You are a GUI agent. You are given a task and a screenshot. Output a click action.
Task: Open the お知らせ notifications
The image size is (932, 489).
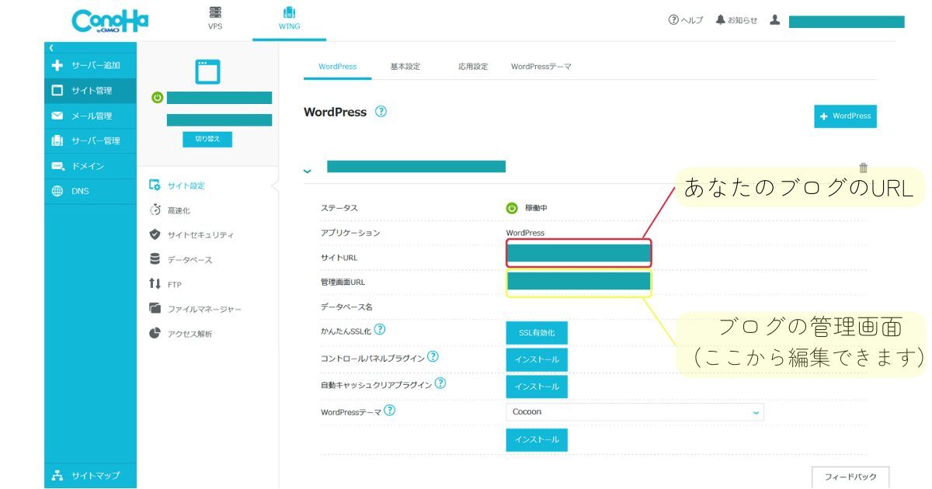pos(736,20)
